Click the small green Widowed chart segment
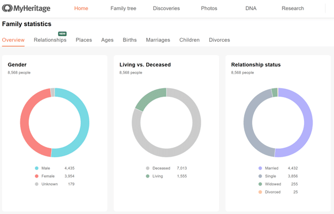Image resolution: width=334 pixels, height=214 pixels. point(275,93)
